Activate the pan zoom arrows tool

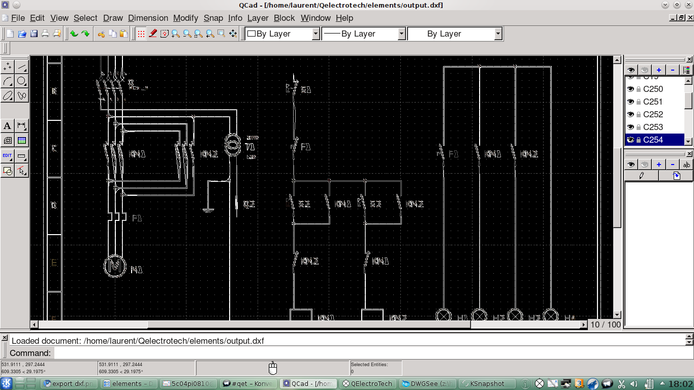coord(233,34)
